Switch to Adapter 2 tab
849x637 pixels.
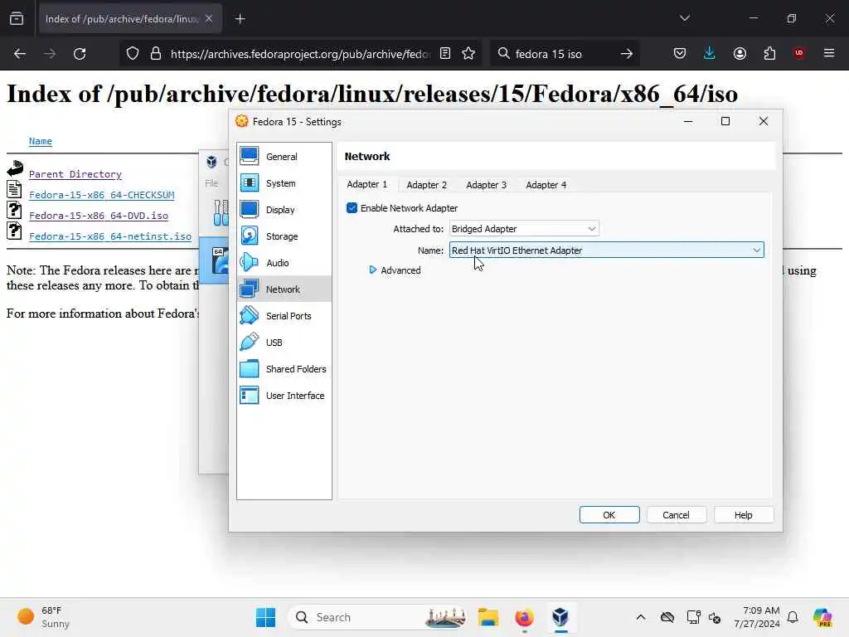[x=427, y=185]
